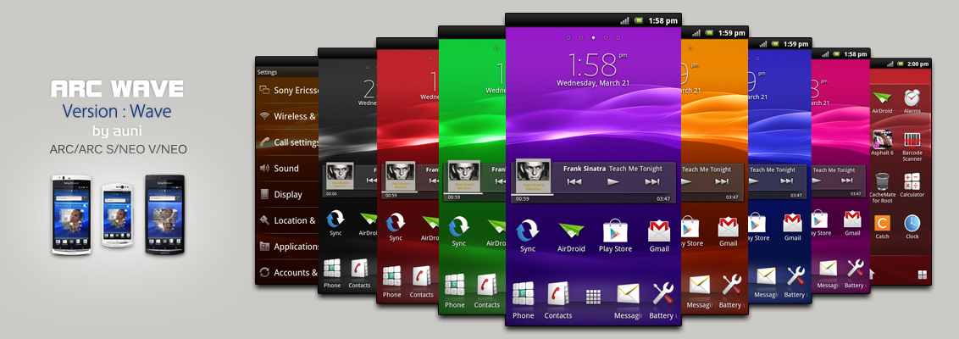Tap 'Frank Sinatra' artist name on purple screen
959x339 pixels.
[x=584, y=169]
